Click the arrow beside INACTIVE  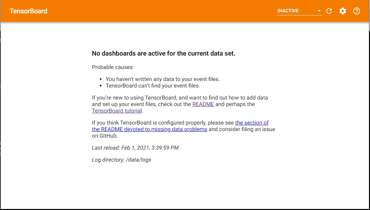(319, 11)
